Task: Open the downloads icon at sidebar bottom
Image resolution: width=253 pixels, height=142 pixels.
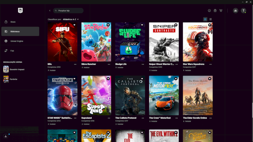Action: [6, 136]
